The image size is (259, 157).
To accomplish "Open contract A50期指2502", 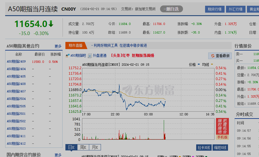I will [x=16, y=121].
